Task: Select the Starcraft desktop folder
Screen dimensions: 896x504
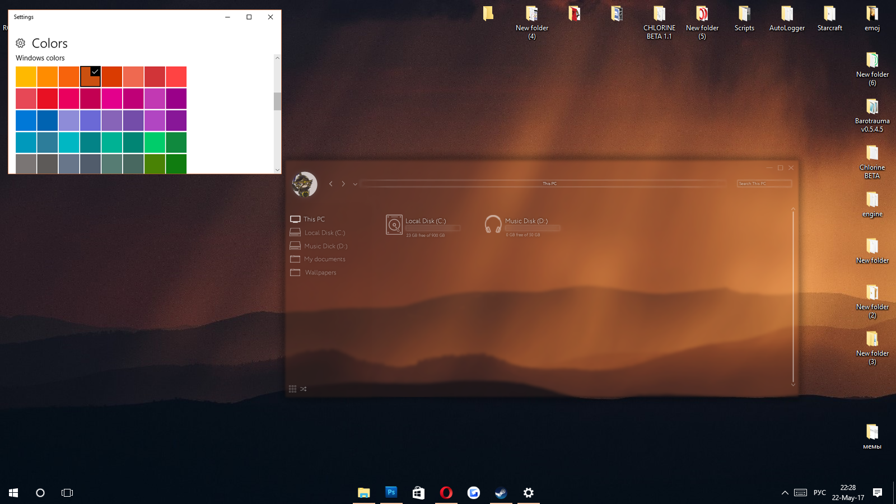Action: click(x=830, y=18)
